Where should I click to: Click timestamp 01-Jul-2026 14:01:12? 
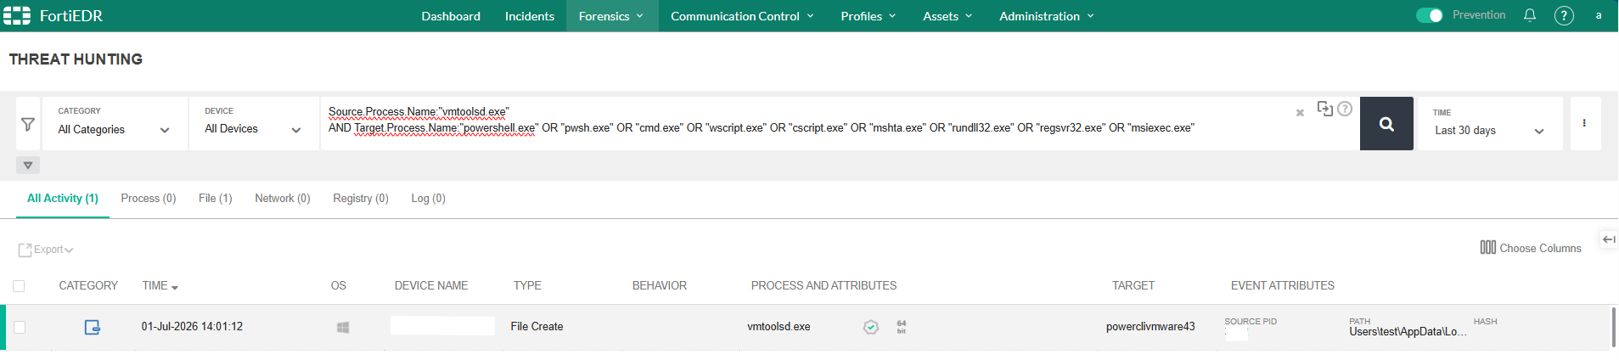192,327
